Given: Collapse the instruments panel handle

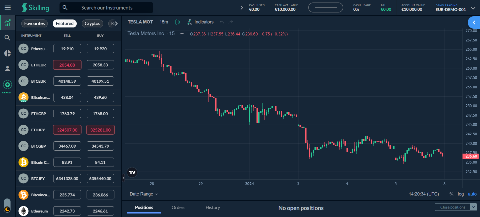Looking at the screenshot, I should coord(123,178).
